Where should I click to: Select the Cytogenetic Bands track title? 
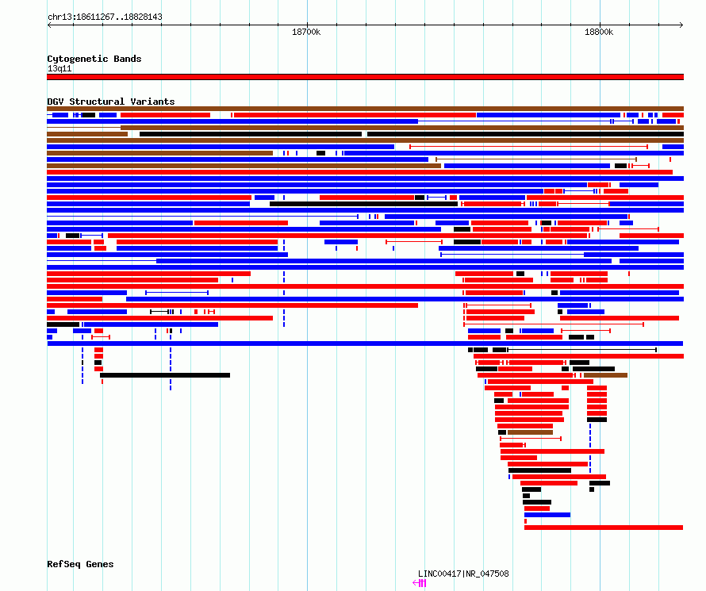[x=94, y=59]
